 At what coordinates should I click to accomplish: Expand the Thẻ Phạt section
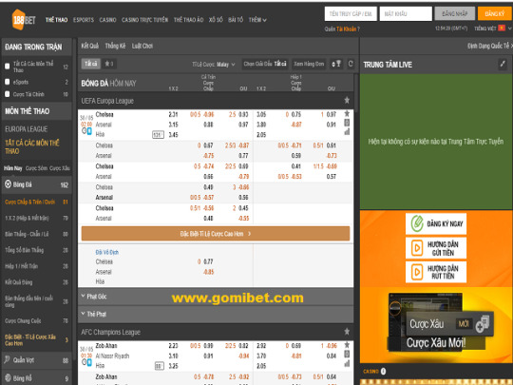tap(216, 314)
